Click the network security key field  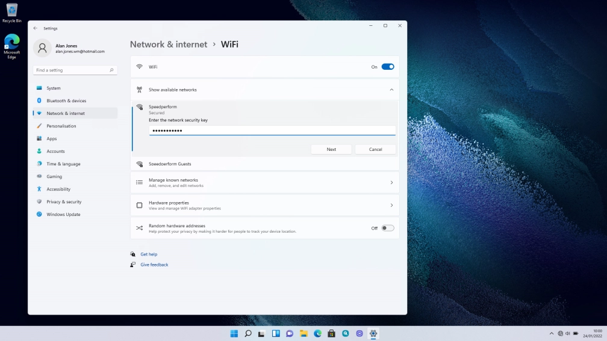(x=272, y=131)
